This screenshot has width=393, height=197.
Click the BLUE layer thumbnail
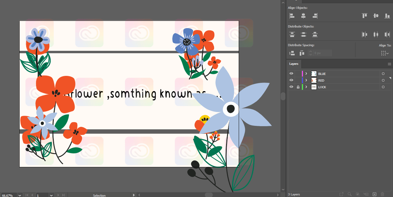pyautogui.click(x=314, y=74)
